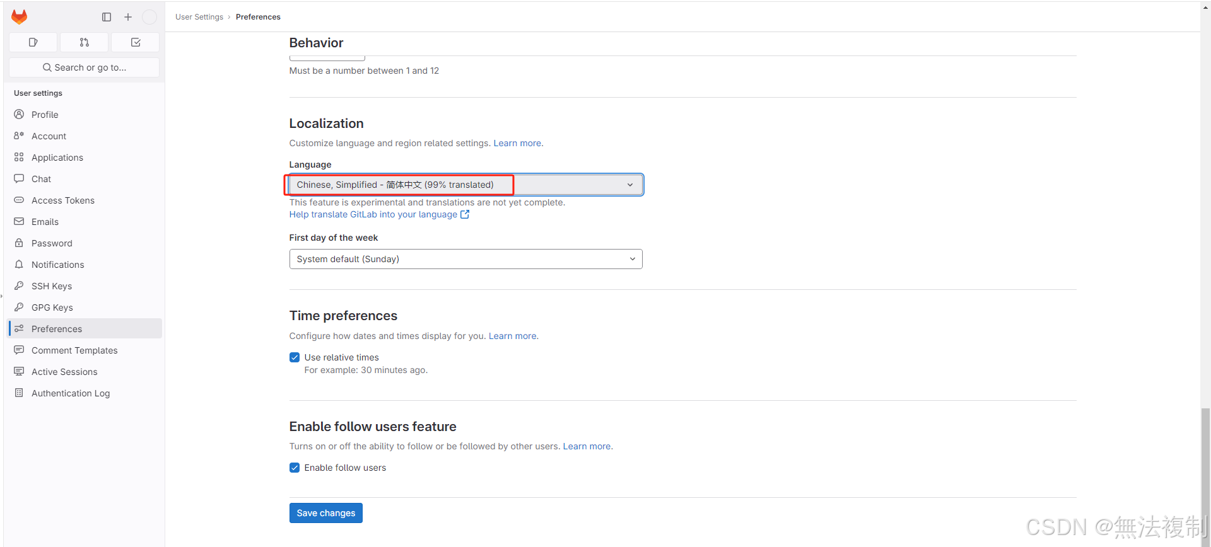Click the Profile sidebar icon
Viewport: 1211px width, 547px height.
(19, 114)
